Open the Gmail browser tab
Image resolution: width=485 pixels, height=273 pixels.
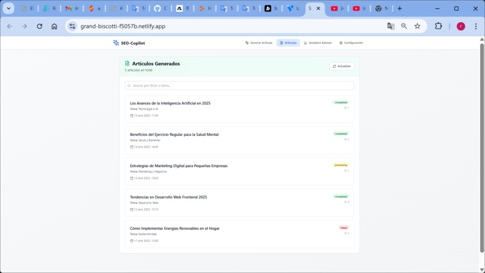point(72,8)
